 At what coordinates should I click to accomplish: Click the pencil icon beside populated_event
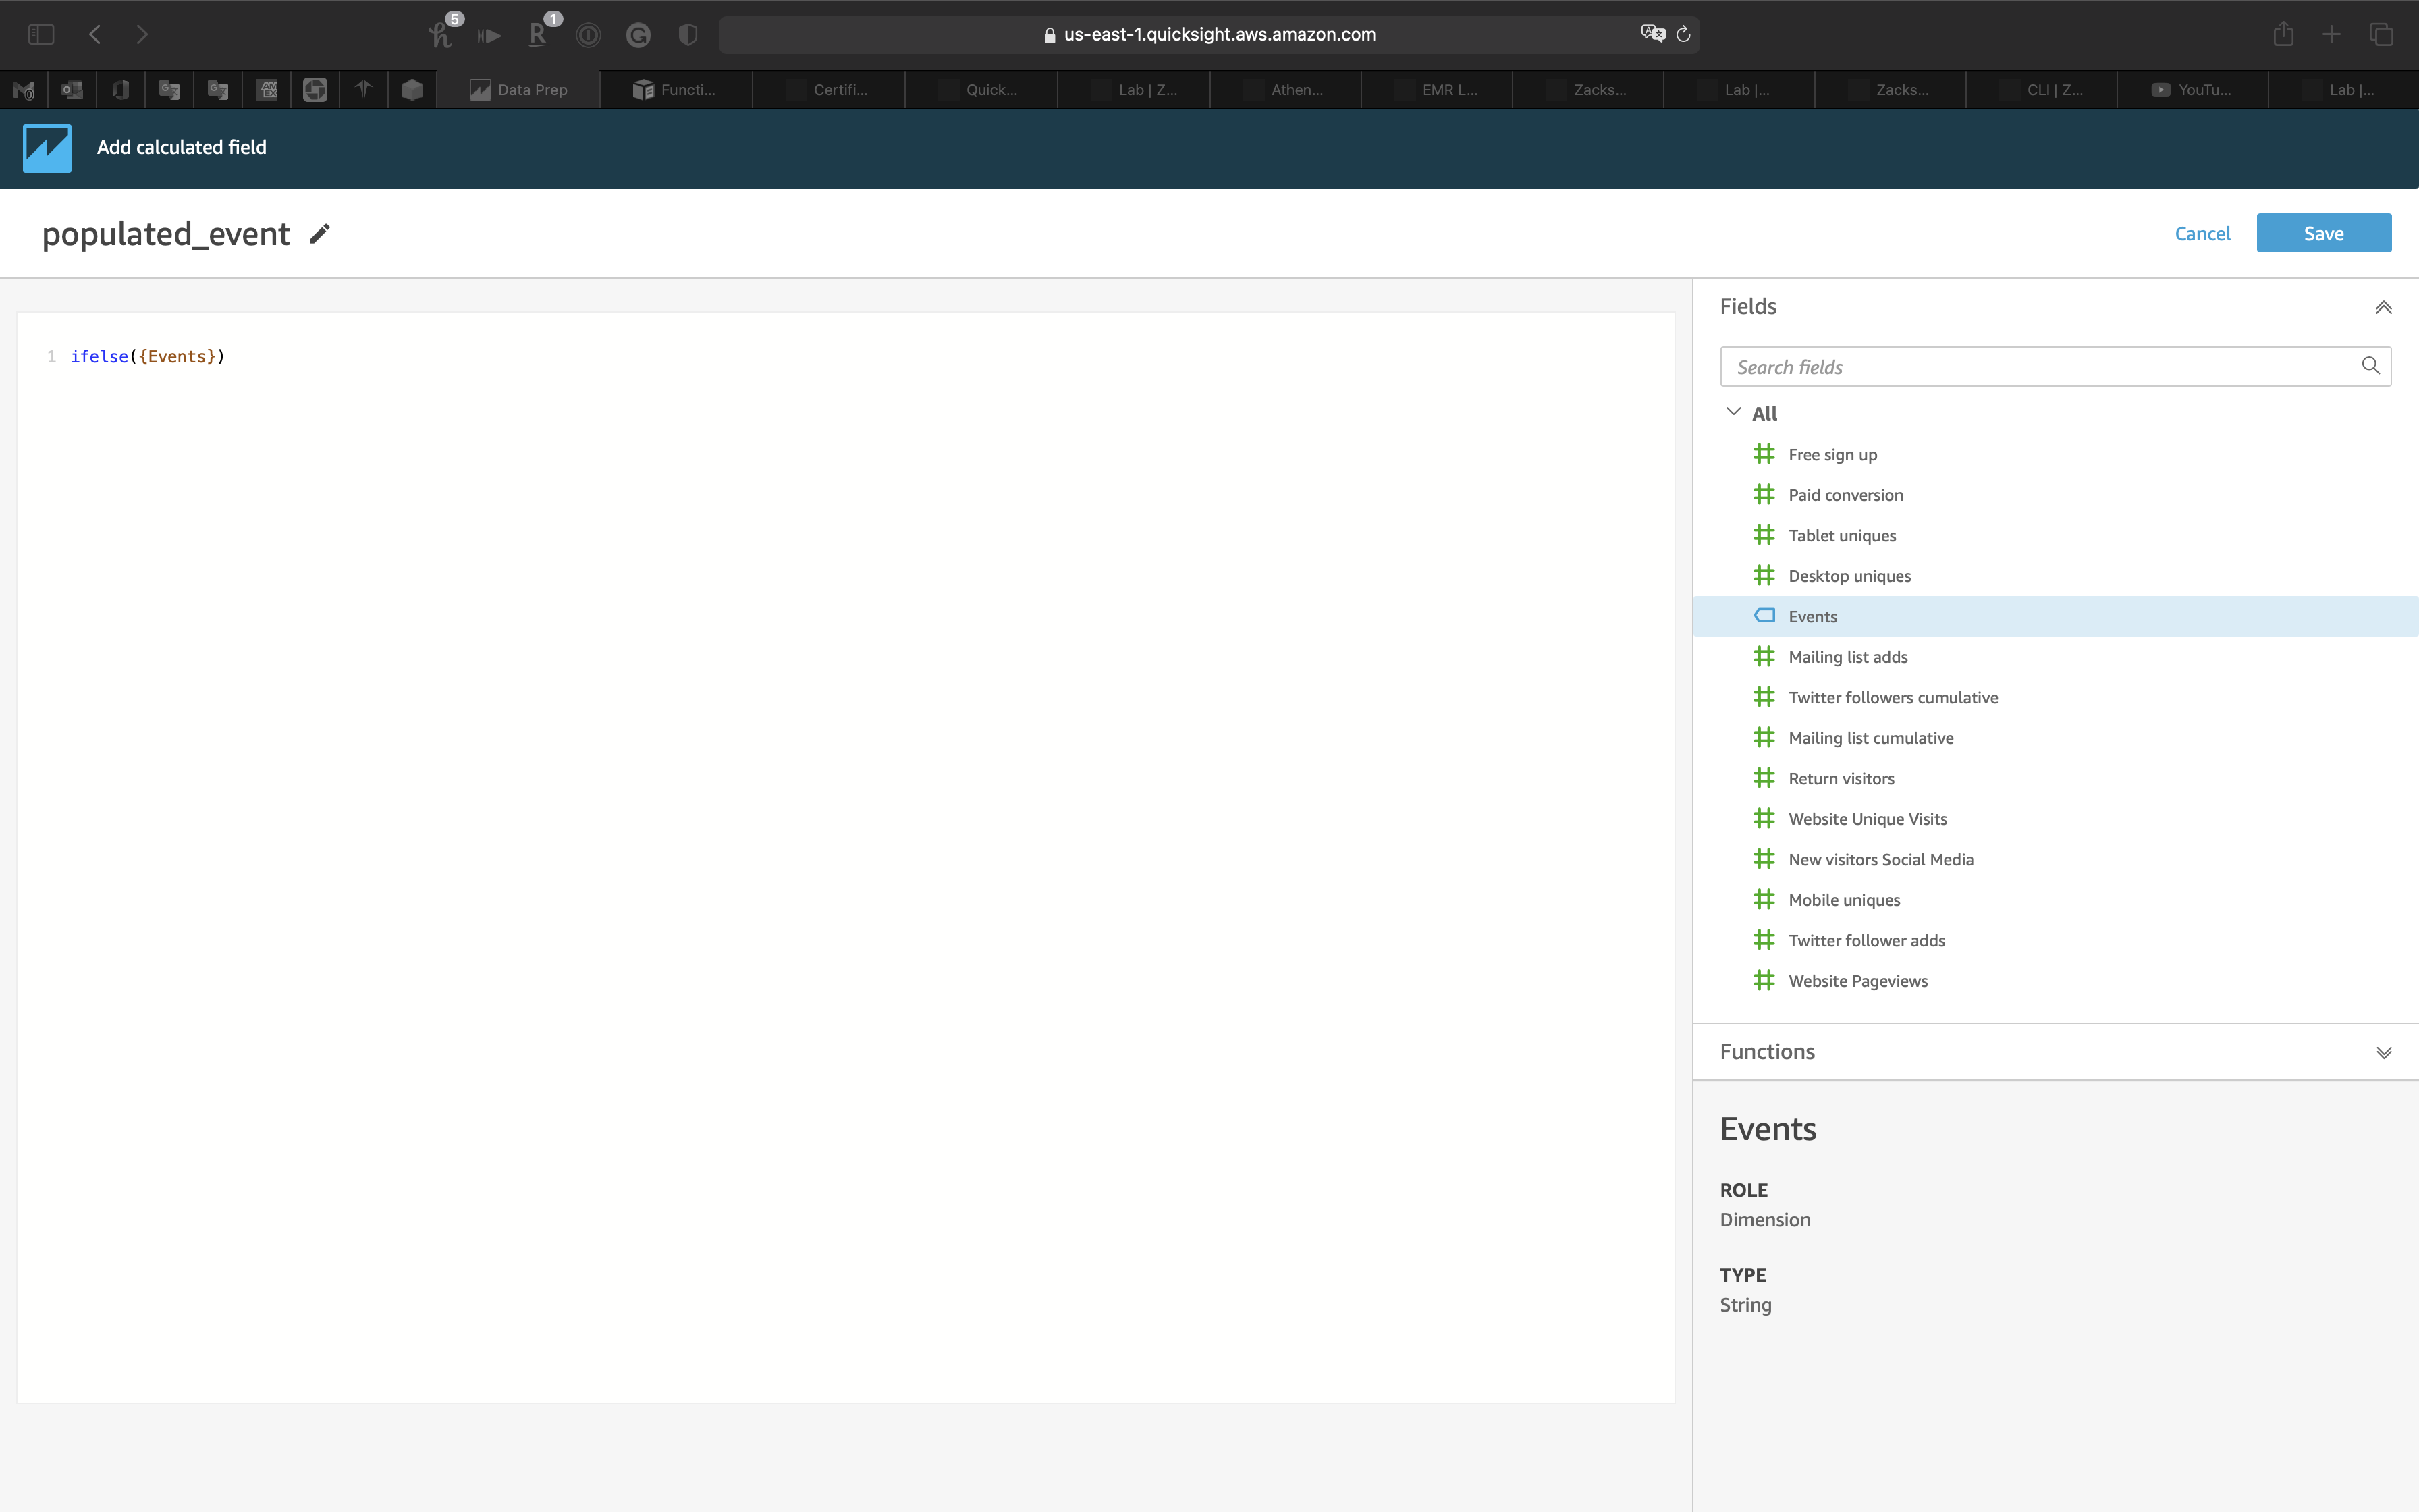(x=319, y=234)
